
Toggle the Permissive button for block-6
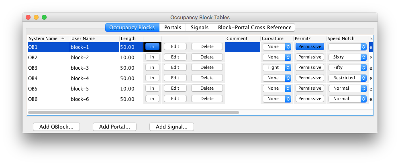coord(310,99)
